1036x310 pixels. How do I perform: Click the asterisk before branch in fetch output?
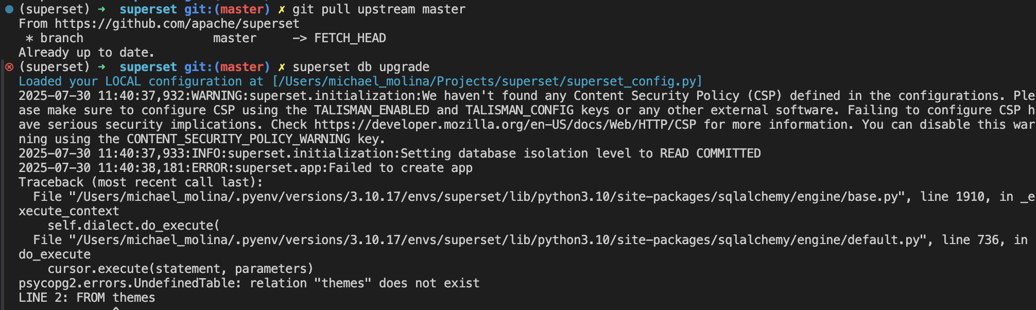pyautogui.click(x=29, y=39)
